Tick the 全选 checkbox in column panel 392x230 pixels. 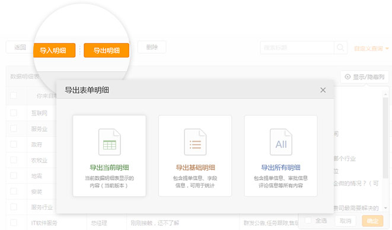click(x=308, y=221)
